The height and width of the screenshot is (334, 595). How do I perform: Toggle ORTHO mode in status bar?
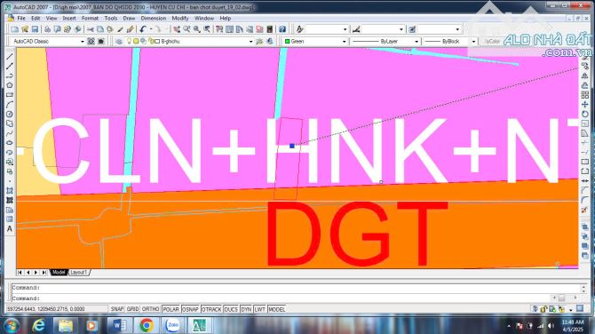[x=150, y=309]
